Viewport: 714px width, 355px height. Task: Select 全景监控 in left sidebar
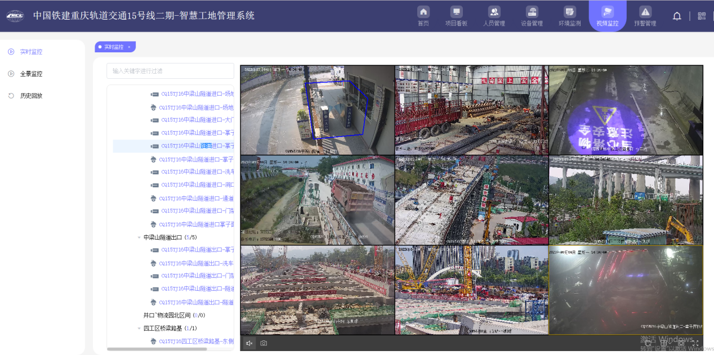tap(31, 74)
